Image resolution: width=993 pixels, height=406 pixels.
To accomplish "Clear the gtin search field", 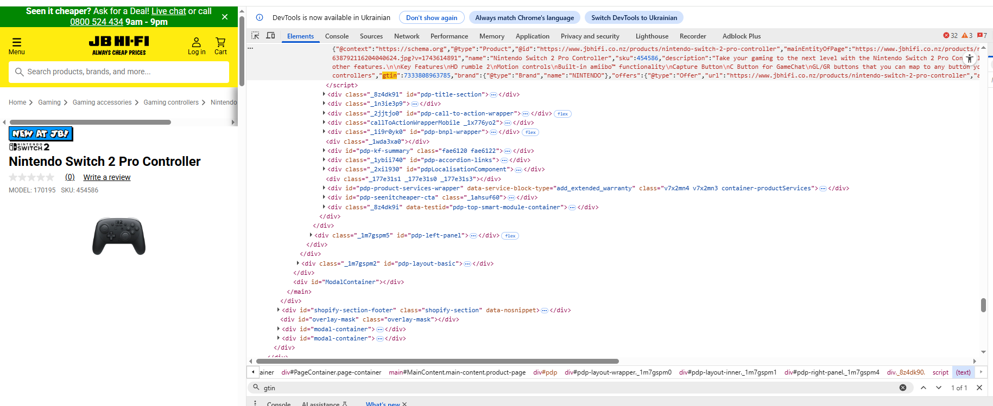I will 903,388.
